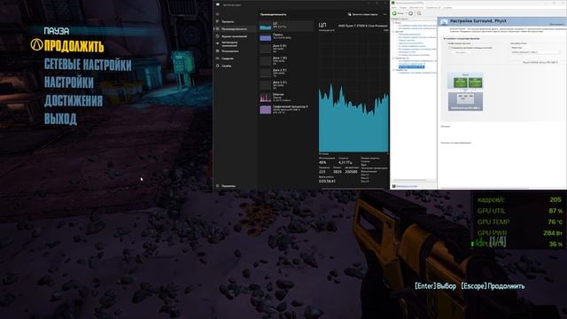Viewport: 567px width, 319px height.
Task: Click the large CPU usage graph
Action: coord(353,92)
